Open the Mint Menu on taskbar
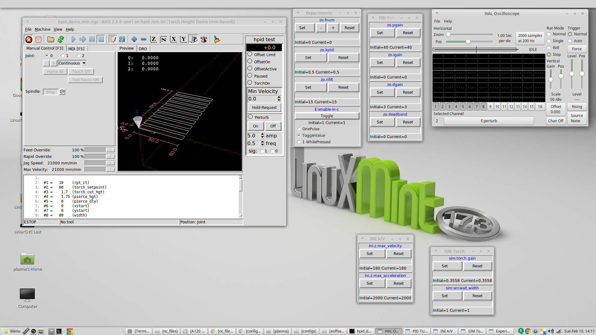 pyautogui.click(x=11, y=331)
